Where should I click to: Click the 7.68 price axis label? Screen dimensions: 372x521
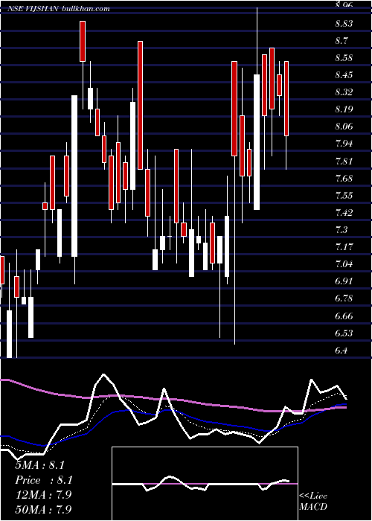[x=344, y=178]
